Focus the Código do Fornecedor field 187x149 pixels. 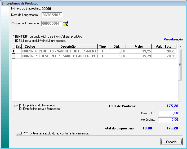click(52, 24)
